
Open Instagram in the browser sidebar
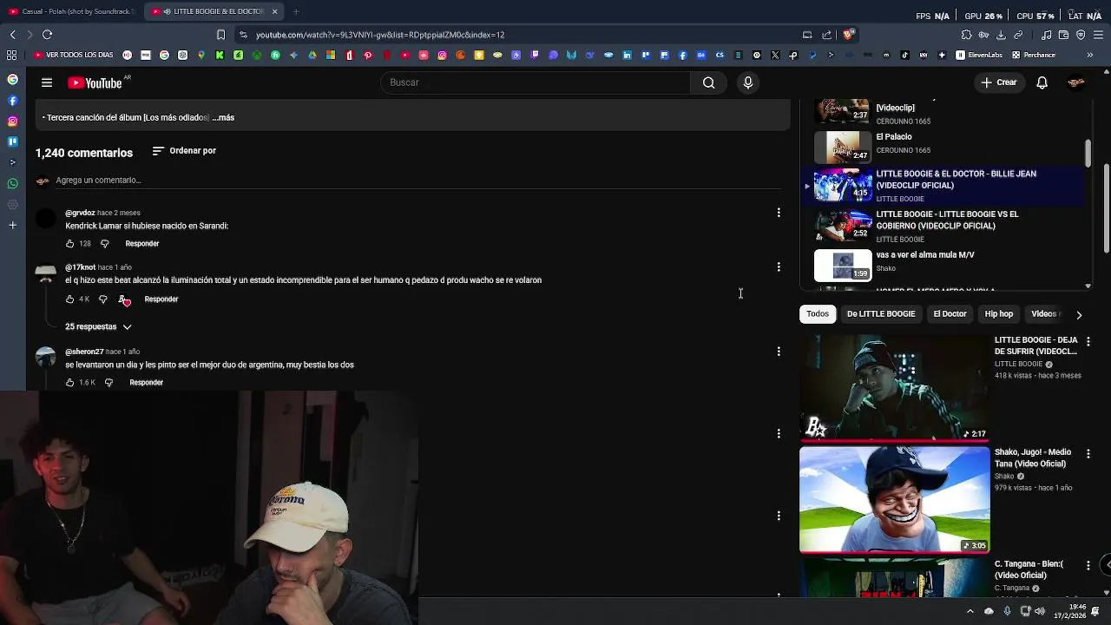point(12,122)
